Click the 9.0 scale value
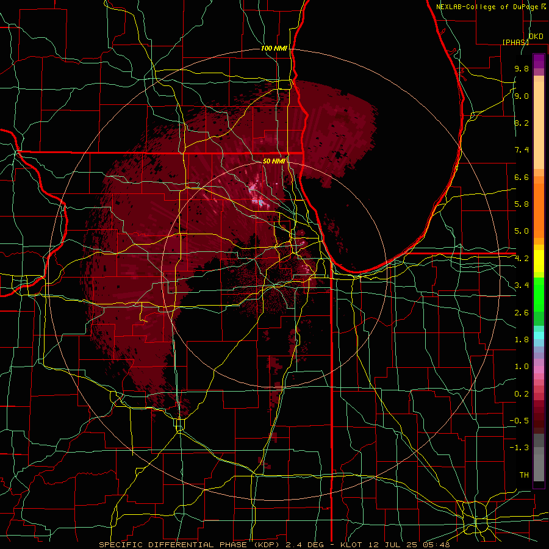Image resolution: width=549 pixels, height=549 pixels. point(522,96)
